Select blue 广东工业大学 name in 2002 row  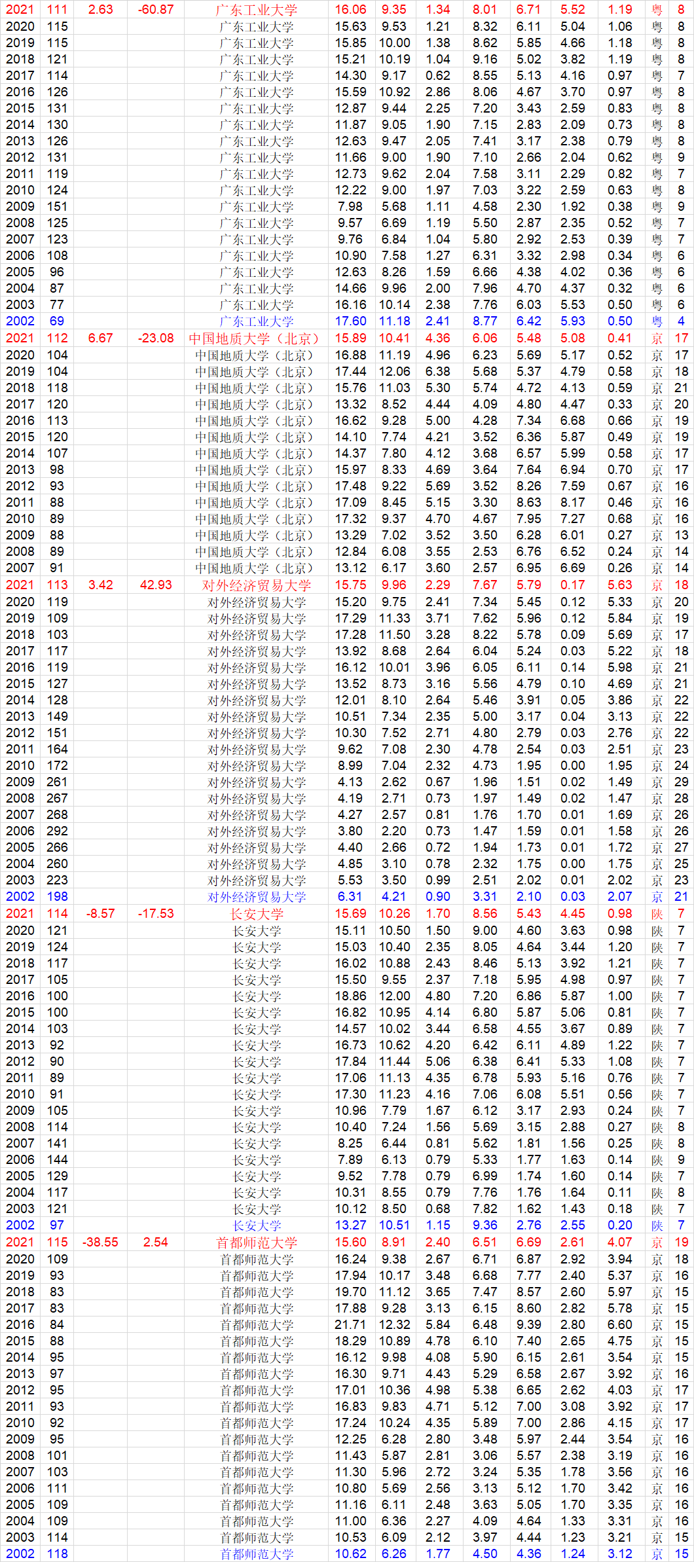pos(256,321)
